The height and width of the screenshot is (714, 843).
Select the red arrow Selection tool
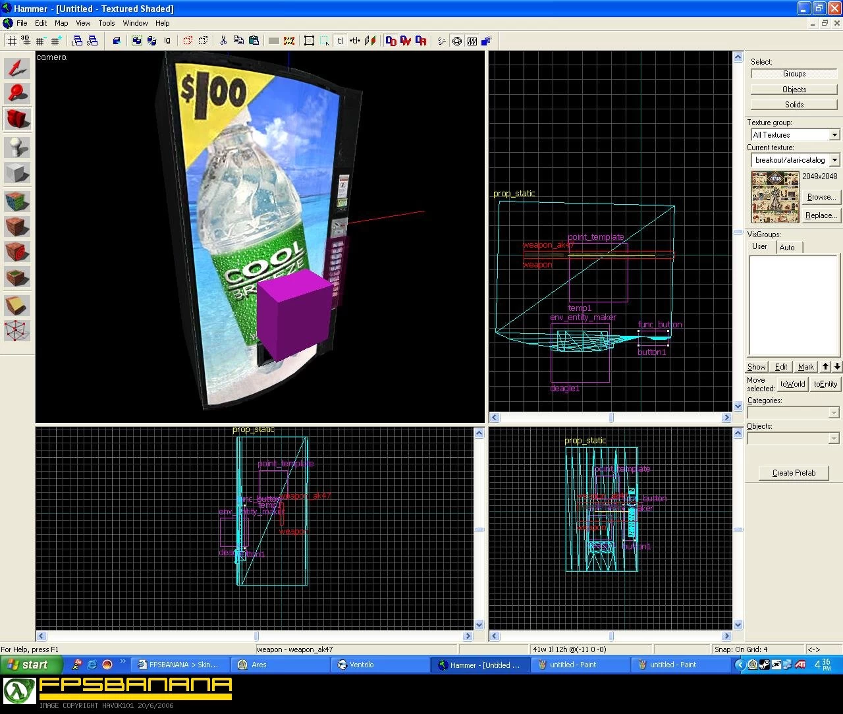pyautogui.click(x=17, y=68)
